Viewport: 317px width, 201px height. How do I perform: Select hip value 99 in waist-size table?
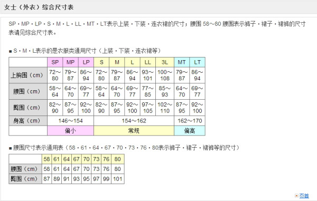[106, 179]
